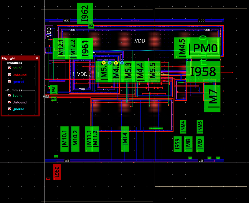The height and width of the screenshot is (203, 249).
Task: Click the VSS pin label at left edge
Action: tap(46, 97)
